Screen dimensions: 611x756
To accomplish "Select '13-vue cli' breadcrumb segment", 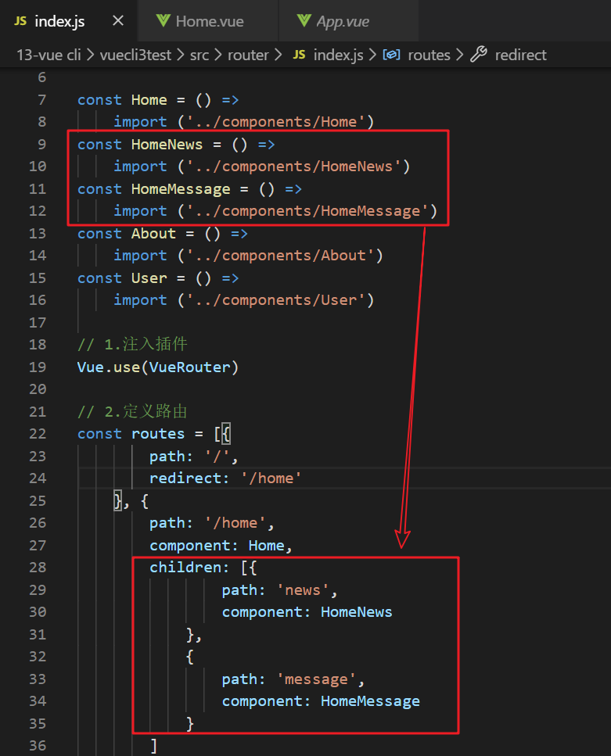I will (x=49, y=55).
